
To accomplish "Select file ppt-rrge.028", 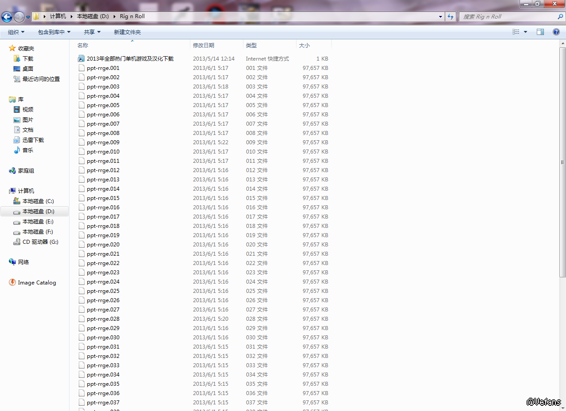I will (x=103, y=319).
